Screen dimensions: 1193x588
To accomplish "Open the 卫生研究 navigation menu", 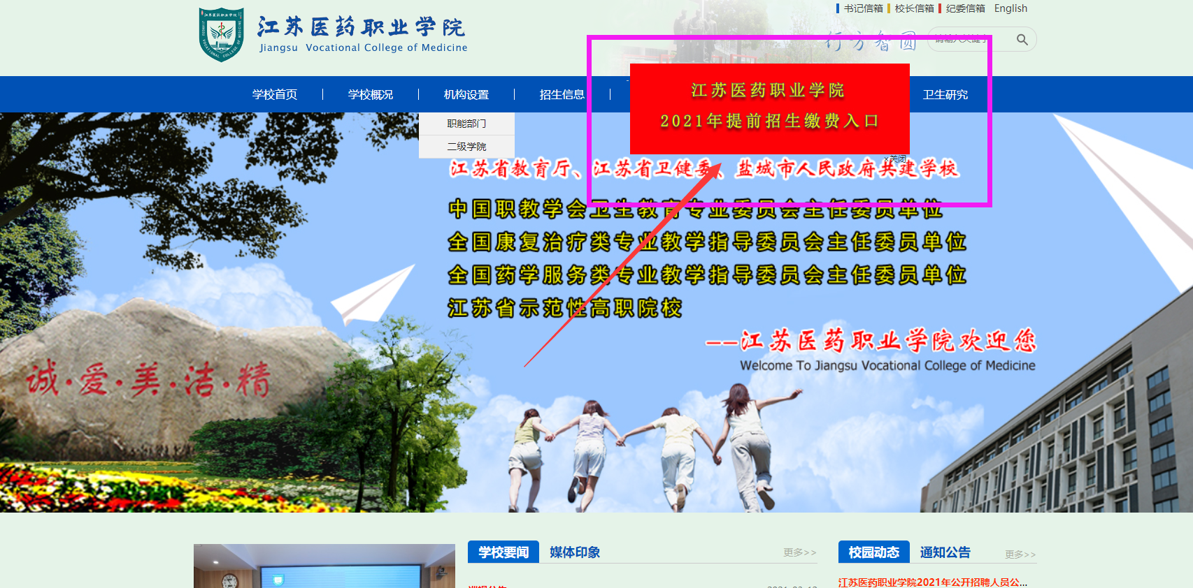I will 945,94.
